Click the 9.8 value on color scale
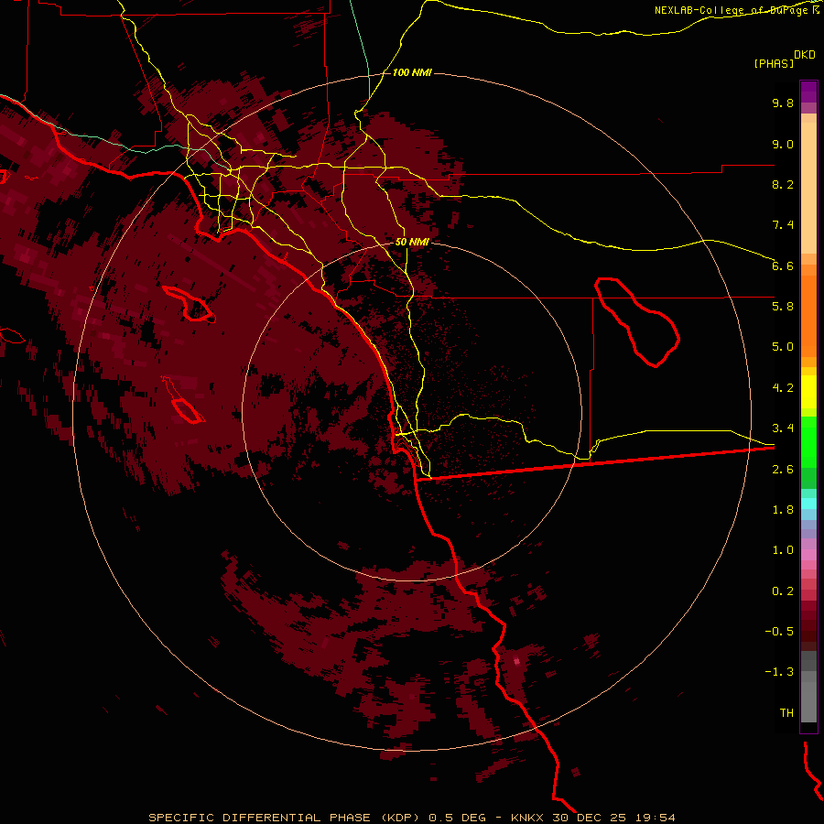This screenshot has height=824, width=824. 783,103
